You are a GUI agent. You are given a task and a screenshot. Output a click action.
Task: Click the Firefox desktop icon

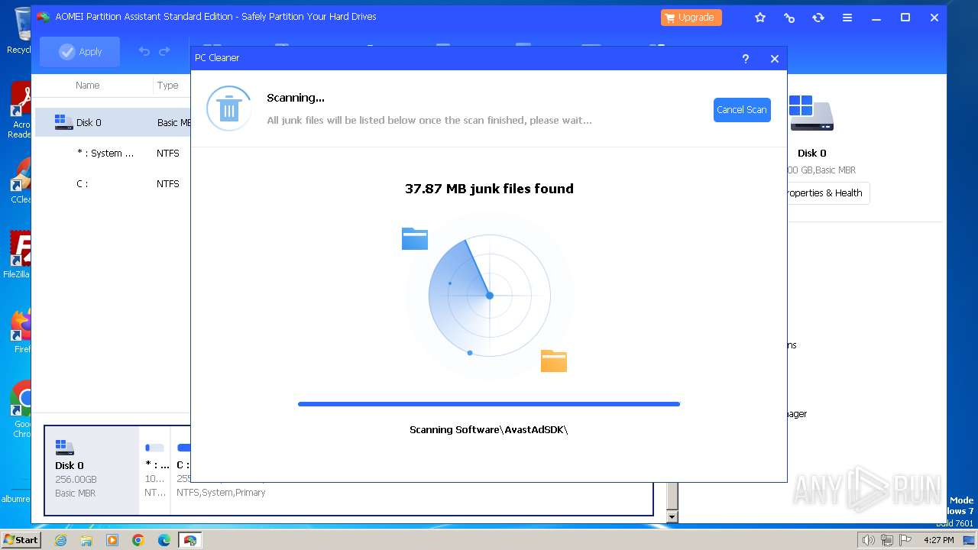point(20,332)
